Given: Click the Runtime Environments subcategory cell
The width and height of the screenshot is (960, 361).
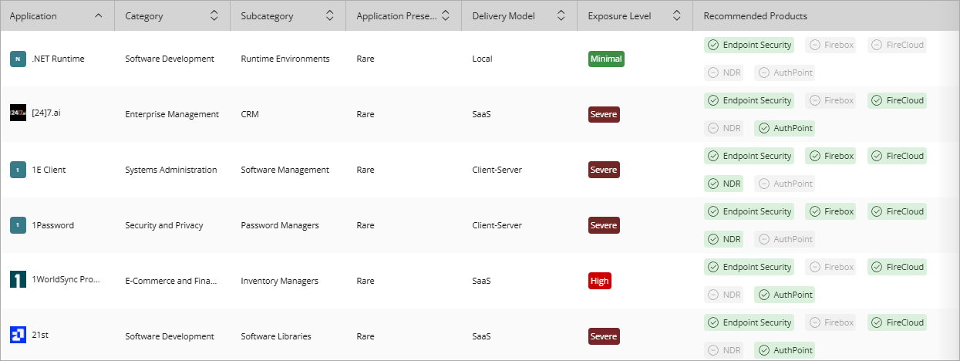Looking at the screenshot, I should tap(285, 59).
